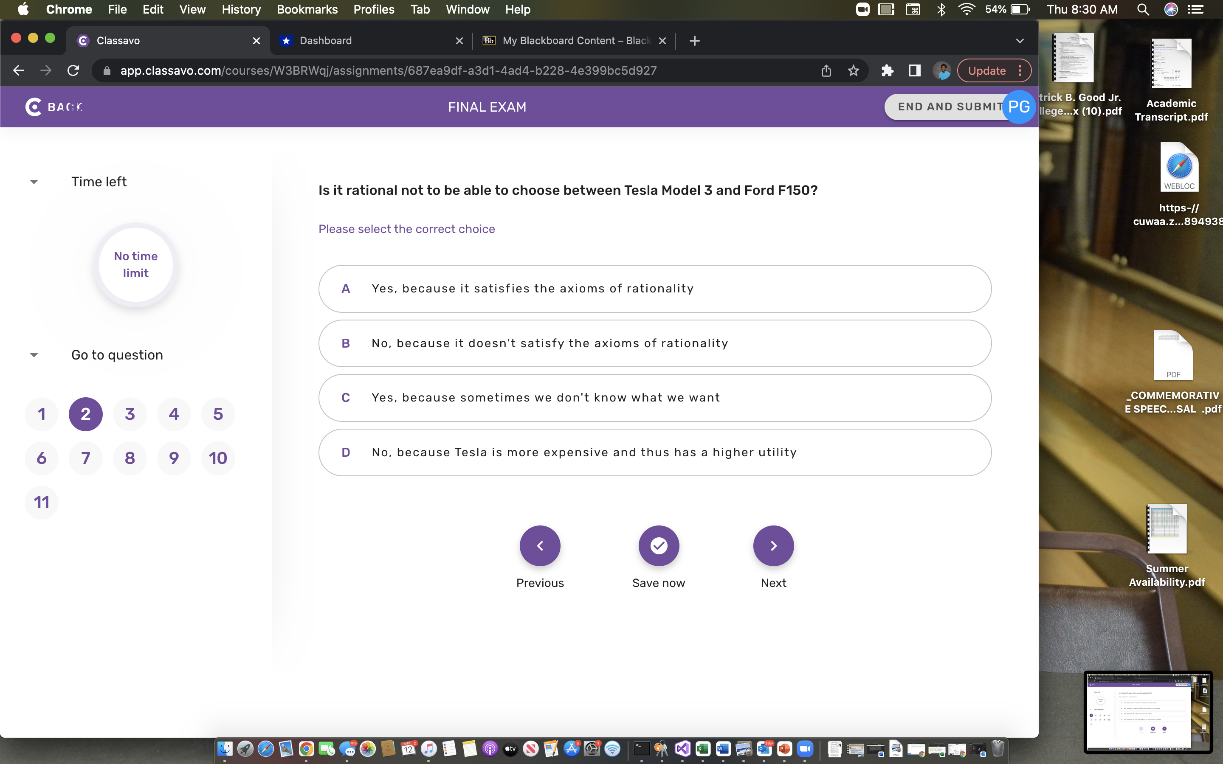Viewport: 1223px width, 764px height.
Task: Select answer choice C about not knowing what we want
Action: click(654, 398)
